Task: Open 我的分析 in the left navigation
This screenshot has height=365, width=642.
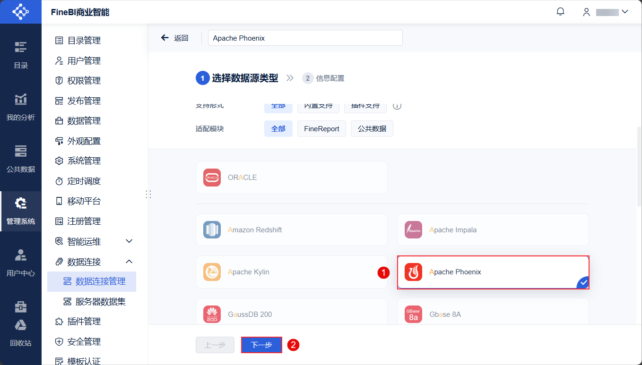Action: [x=21, y=107]
